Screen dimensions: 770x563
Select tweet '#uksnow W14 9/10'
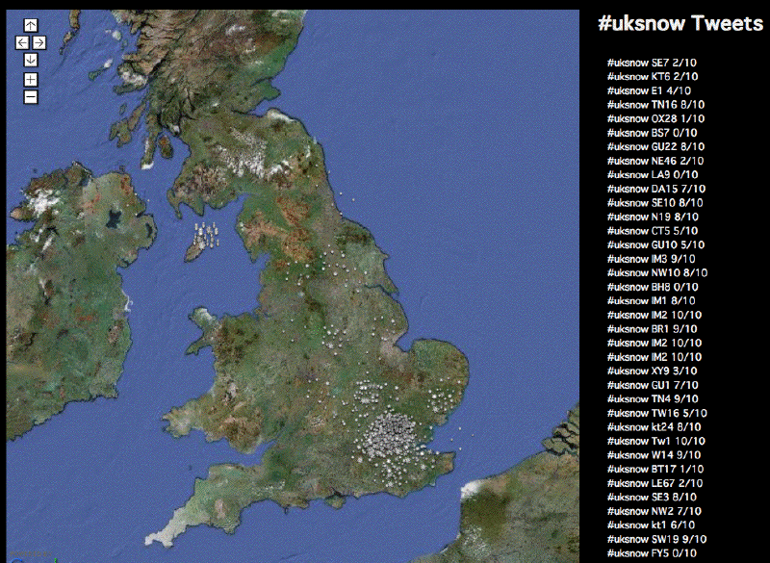pyautogui.click(x=654, y=455)
